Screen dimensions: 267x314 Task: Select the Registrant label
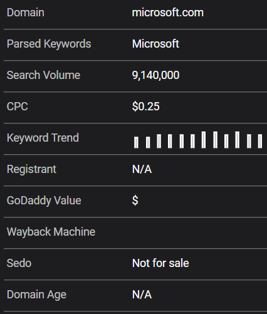[x=31, y=169]
